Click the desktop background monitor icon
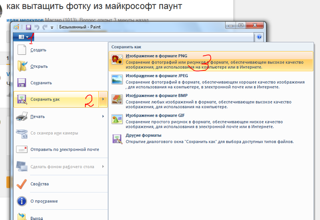Screen dimensions: 320x220 coord(22,166)
